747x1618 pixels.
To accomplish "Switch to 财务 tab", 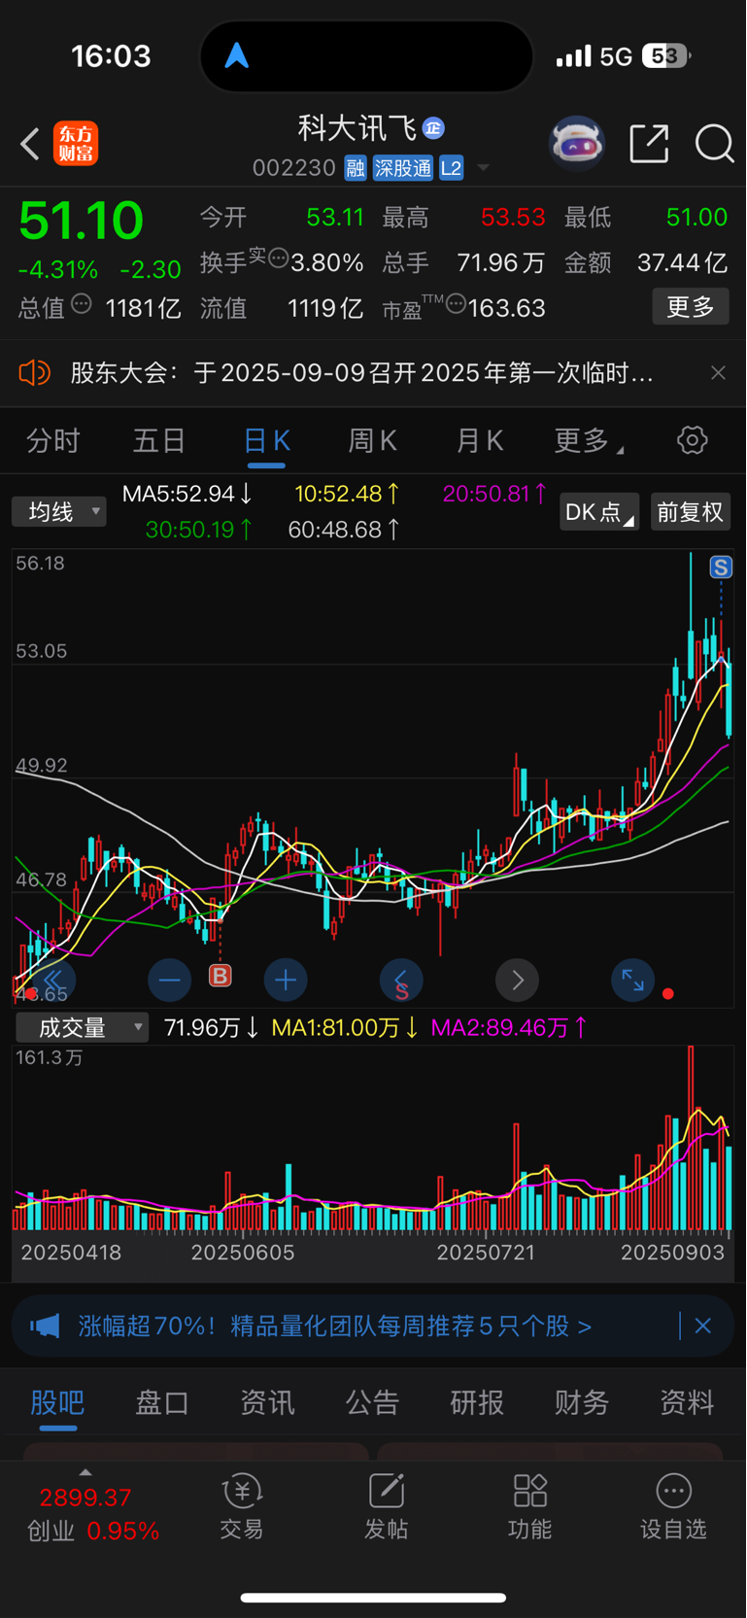I will click(x=582, y=1403).
